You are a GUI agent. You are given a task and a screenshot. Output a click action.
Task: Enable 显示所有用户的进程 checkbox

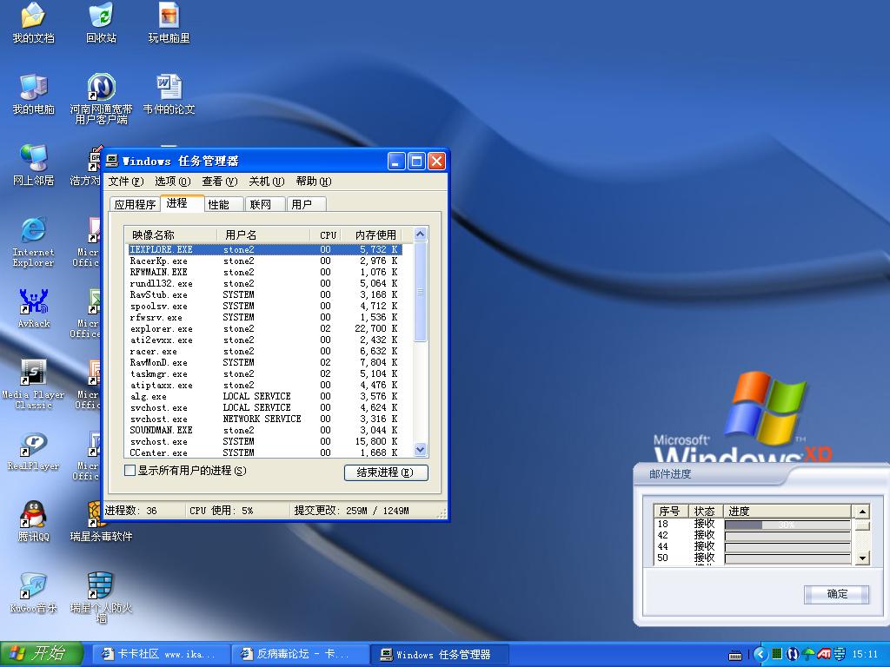(130, 471)
